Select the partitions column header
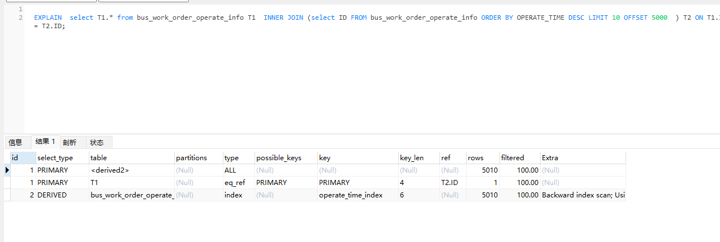720x242 pixels. point(191,158)
